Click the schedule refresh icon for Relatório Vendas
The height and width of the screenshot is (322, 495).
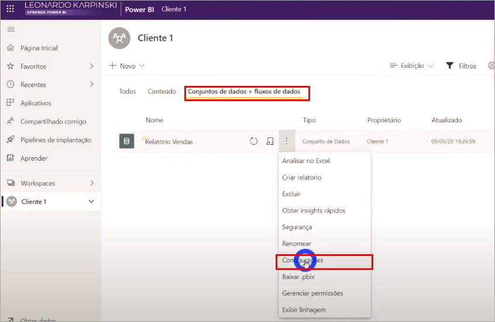click(270, 141)
